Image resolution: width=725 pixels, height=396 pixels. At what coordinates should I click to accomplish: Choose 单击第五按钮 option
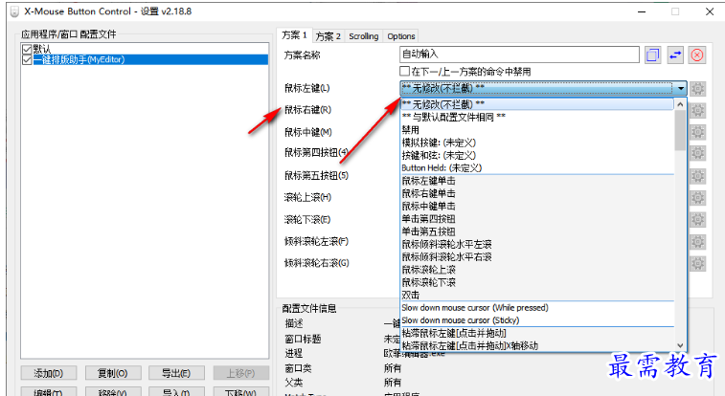[x=537, y=231]
